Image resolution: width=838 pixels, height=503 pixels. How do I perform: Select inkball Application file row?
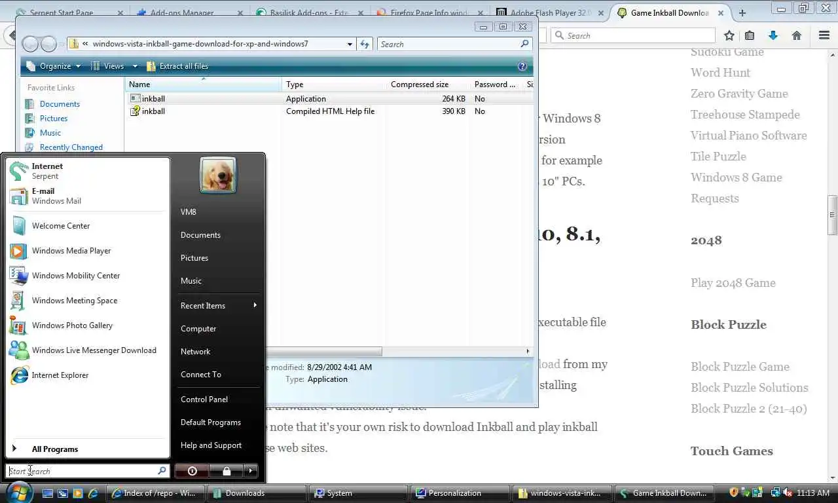[x=327, y=99]
